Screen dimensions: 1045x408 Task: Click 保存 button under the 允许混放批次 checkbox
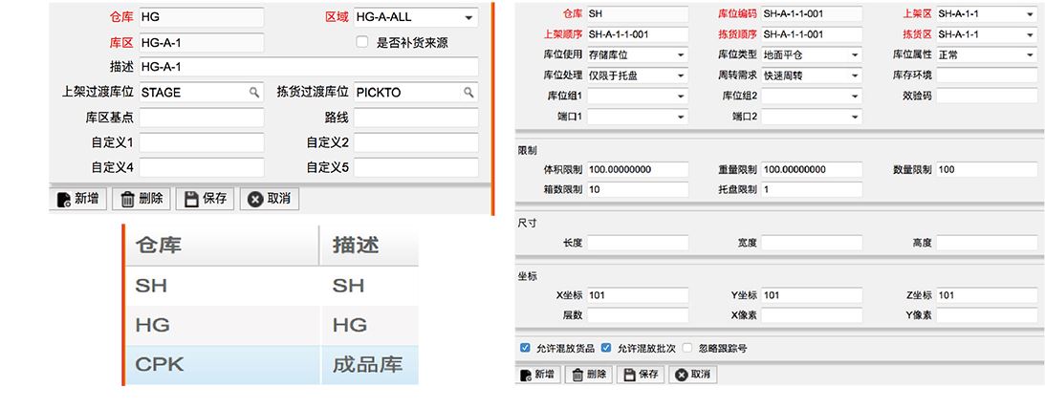[x=641, y=375]
